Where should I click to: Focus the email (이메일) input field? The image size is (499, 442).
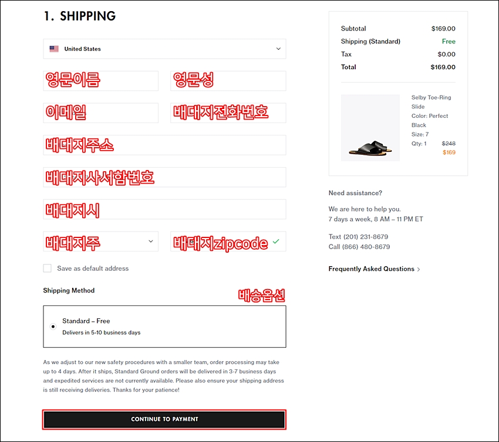click(x=100, y=113)
